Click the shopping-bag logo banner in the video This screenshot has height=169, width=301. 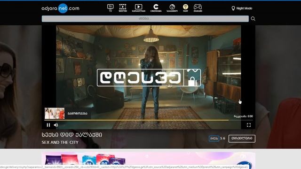(x=149, y=77)
